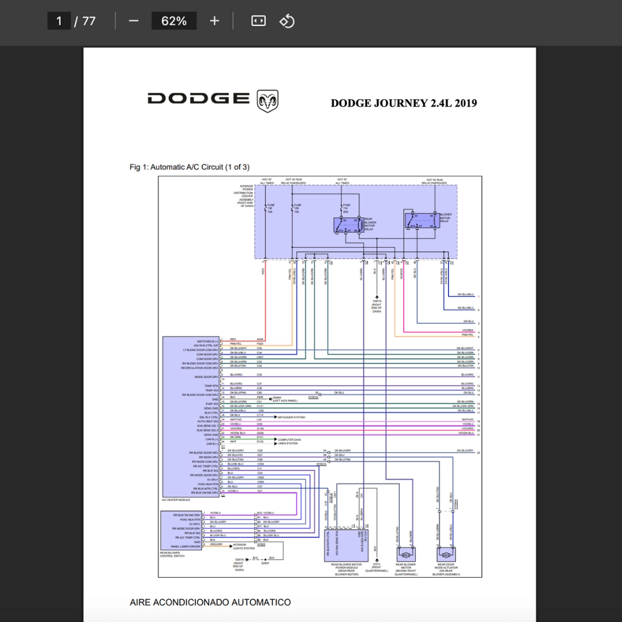Click 'DODGE JOURNEY 2.4L 2019' title text

(404, 103)
